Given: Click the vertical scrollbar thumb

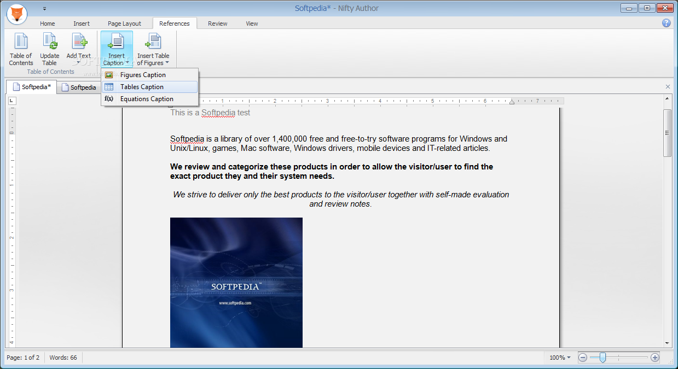Looking at the screenshot, I should coord(667,133).
